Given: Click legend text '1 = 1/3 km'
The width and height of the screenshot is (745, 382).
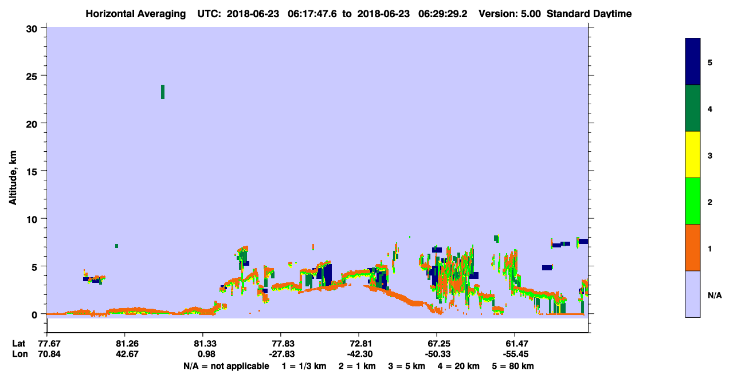Looking at the screenshot, I should coord(304,366).
